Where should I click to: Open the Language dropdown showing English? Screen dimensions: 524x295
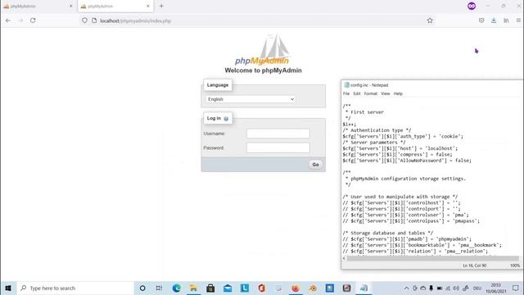point(251,99)
